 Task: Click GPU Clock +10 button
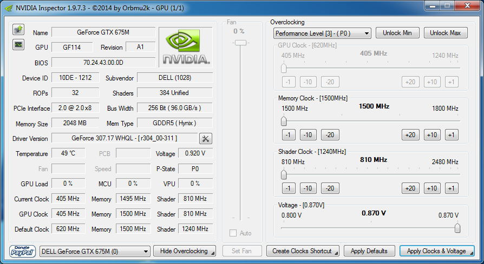click(432, 82)
